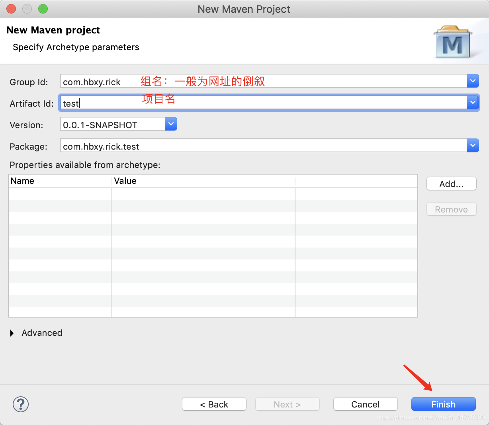Focus the Package field com.hbxy.rick.test

(x=263, y=146)
